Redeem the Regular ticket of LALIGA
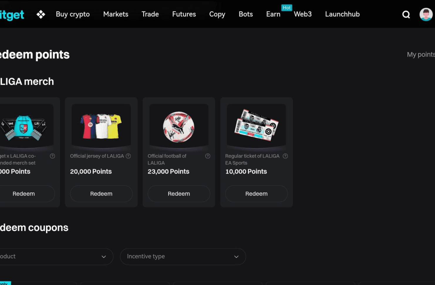This screenshot has height=285, width=435. click(x=256, y=194)
